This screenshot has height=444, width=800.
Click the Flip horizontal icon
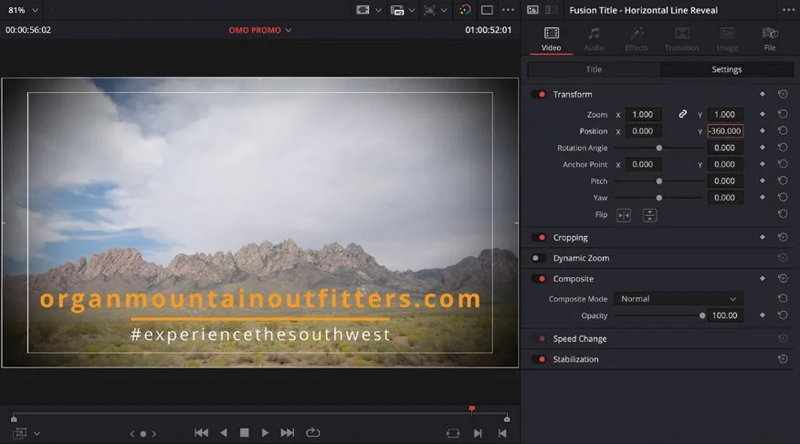pos(624,215)
